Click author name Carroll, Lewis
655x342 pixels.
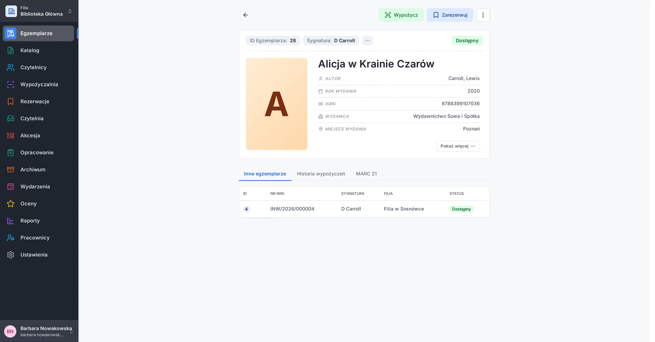coord(464,78)
